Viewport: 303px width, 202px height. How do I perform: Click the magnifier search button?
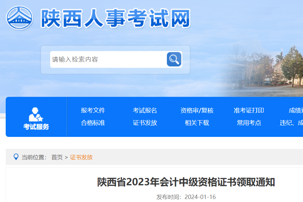tap(174, 59)
